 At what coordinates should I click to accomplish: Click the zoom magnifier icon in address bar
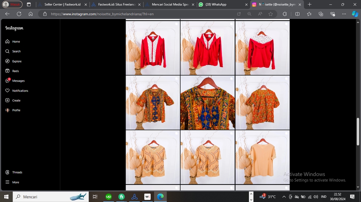249,14
